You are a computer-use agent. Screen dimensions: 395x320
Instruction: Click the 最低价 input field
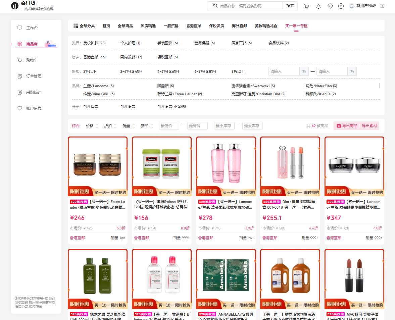[169, 126]
